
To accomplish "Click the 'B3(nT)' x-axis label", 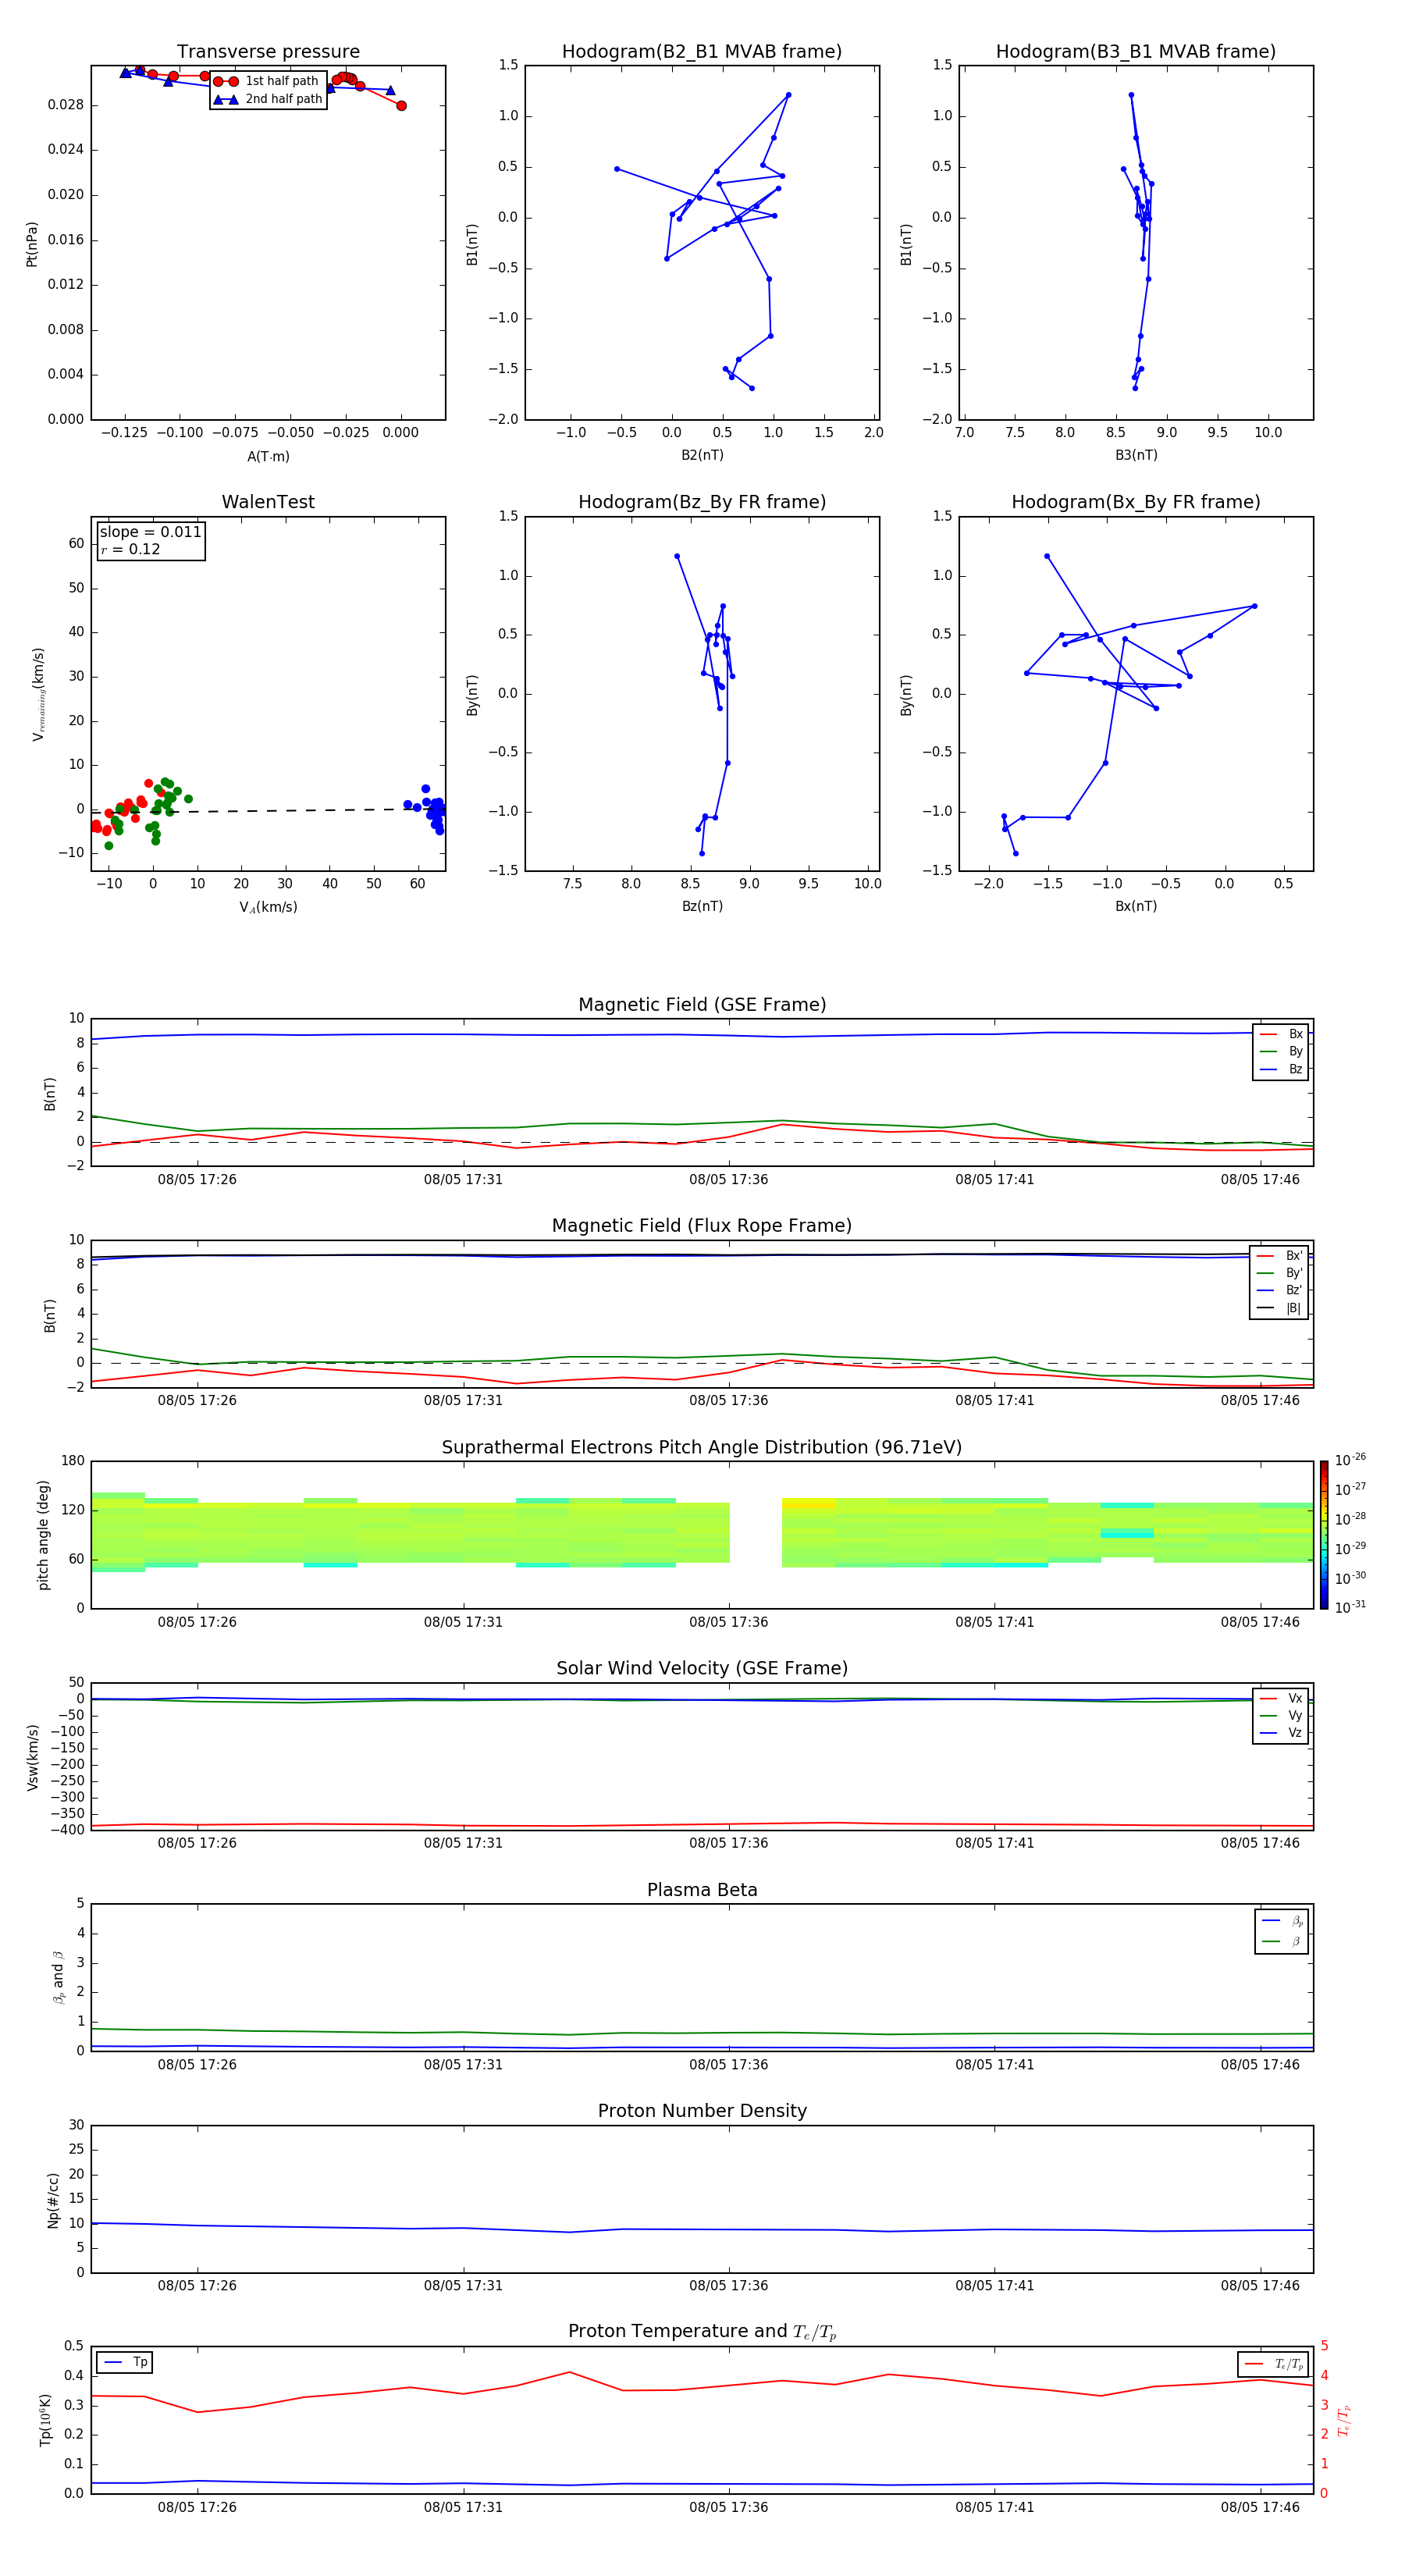I will [1136, 455].
